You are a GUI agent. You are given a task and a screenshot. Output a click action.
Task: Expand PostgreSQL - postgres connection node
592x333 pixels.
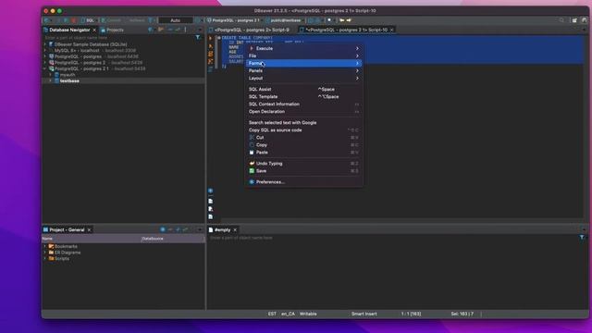(45, 56)
